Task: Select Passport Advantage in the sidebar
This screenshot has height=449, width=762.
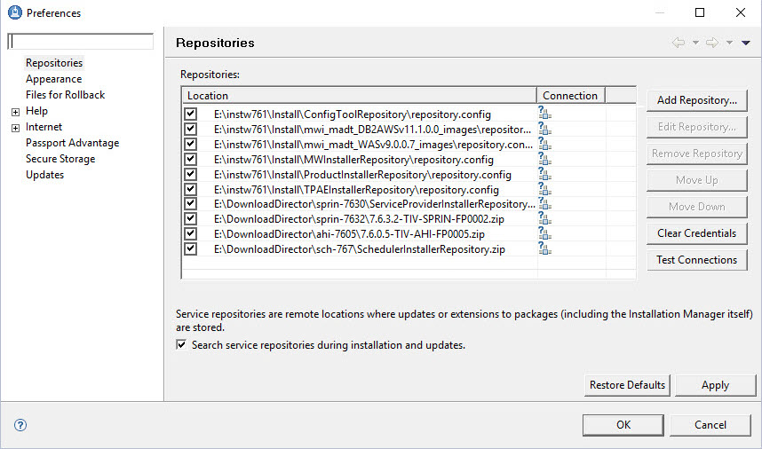Action: [x=72, y=143]
